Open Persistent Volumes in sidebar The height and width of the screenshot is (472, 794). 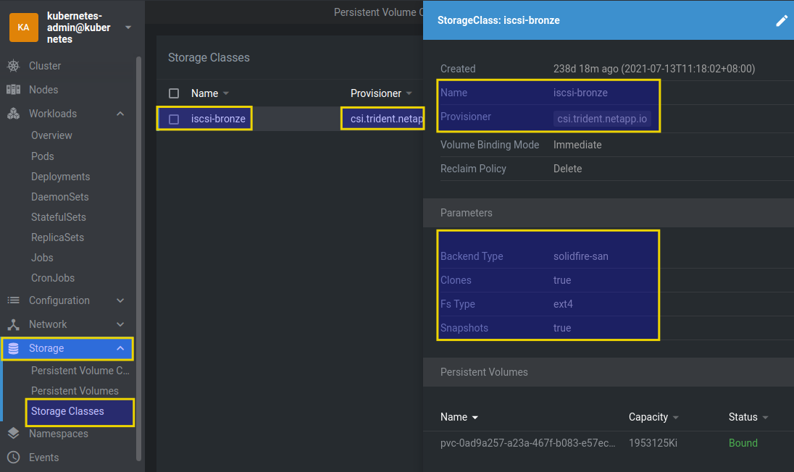75,391
